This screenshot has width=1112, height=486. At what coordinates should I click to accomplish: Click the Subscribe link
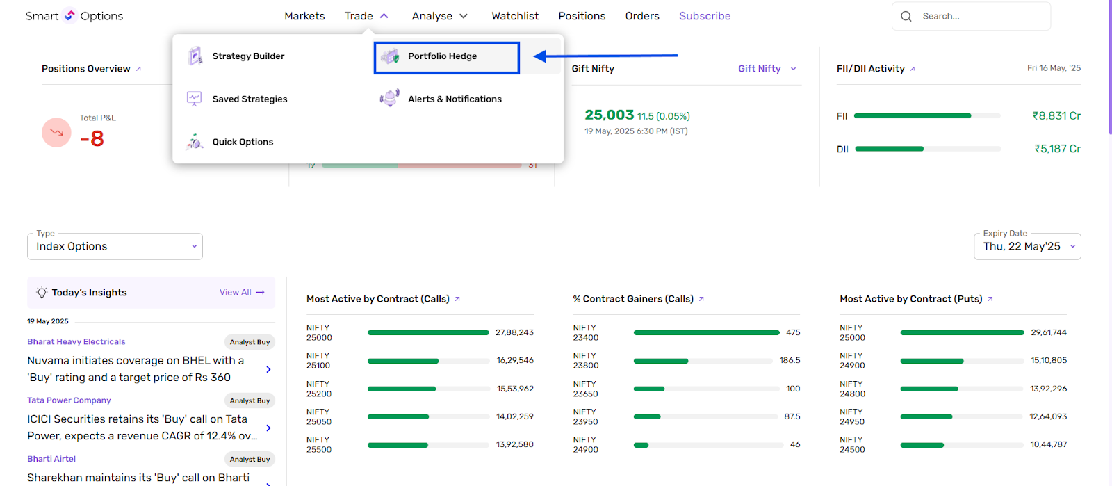(x=705, y=16)
